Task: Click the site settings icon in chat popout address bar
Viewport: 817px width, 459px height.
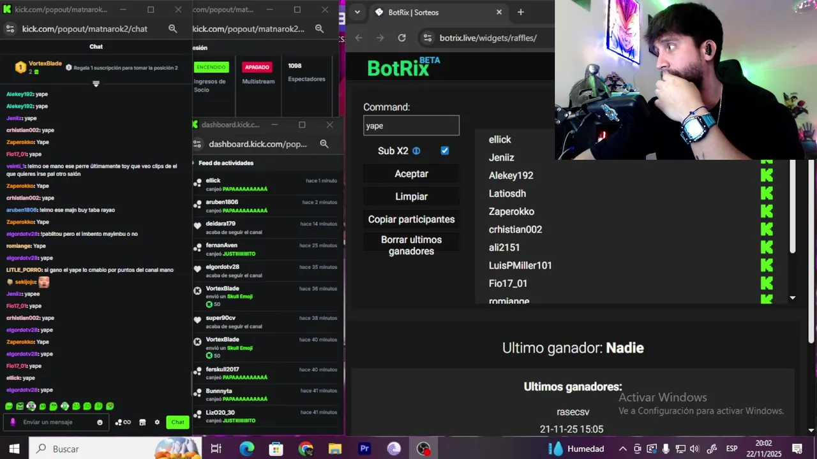Action: point(10,29)
